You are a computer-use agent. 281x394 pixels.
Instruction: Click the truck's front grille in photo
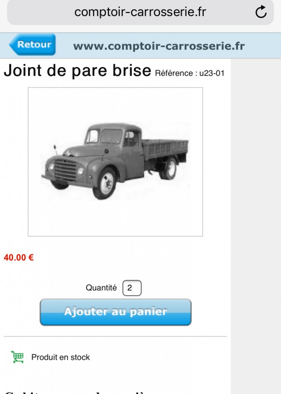pyautogui.click(x=66, y=170)
